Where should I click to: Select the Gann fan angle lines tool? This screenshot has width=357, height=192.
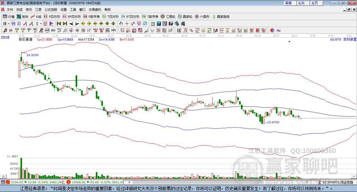pyautogui.click(x=128, y=30)
